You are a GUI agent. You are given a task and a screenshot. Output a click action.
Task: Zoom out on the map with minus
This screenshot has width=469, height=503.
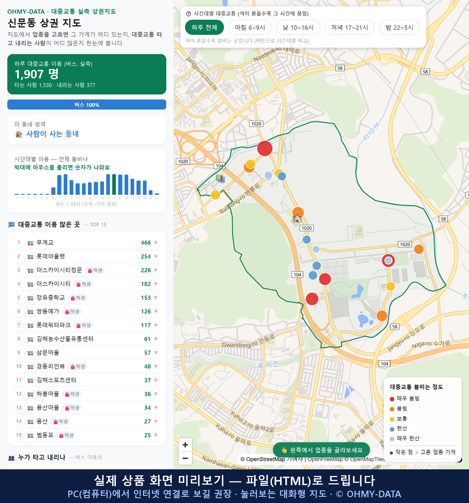click(185, 458)
